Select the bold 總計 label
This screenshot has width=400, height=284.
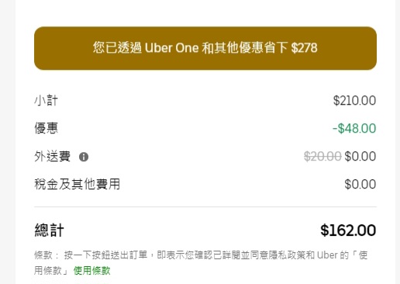coord(49,230)
